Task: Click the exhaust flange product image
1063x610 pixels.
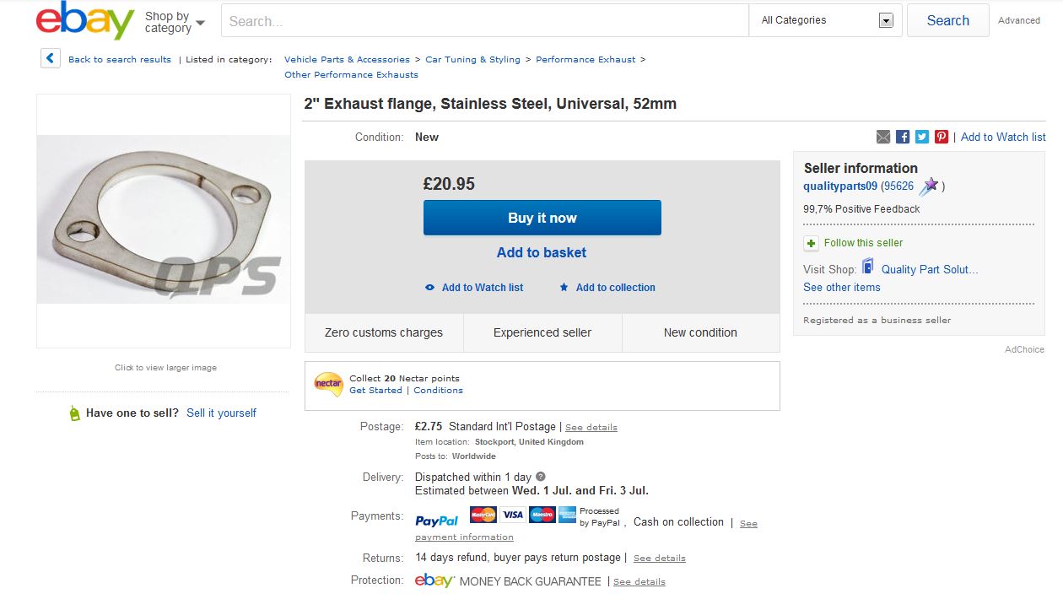Action: click(x=164, y=219)
